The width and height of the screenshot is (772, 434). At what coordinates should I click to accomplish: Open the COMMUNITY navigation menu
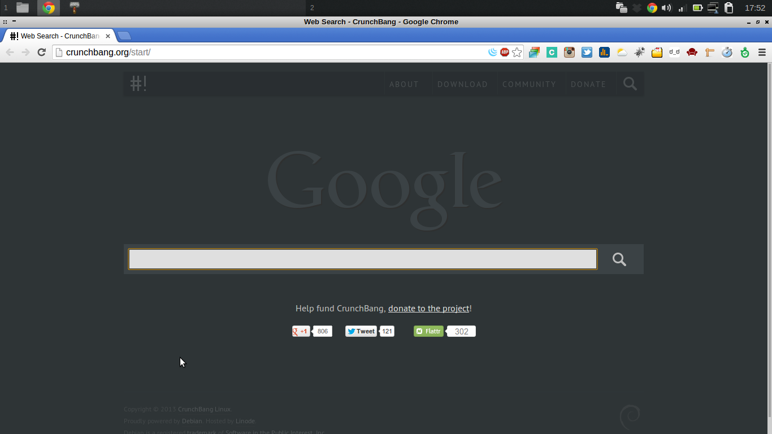tap(529, 84)
